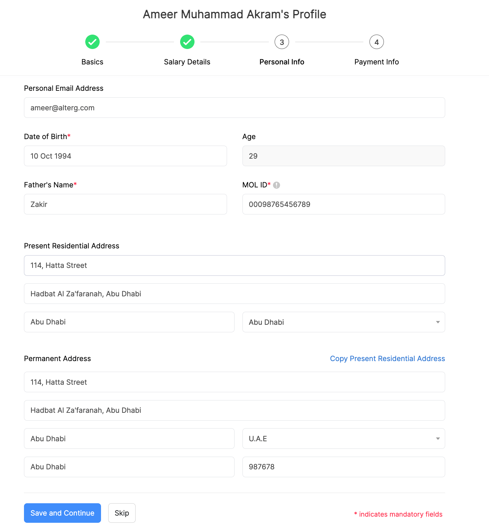Click the Salary Details step label

coord(187,62)
